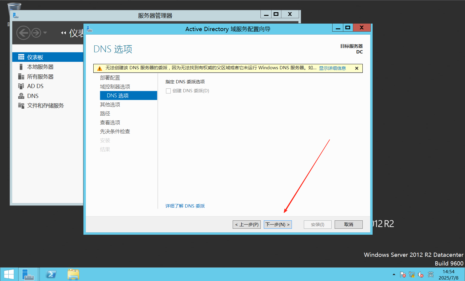Go to 部署配置 wizard step
Screen dimensions: 465x281
pos(110,78)
